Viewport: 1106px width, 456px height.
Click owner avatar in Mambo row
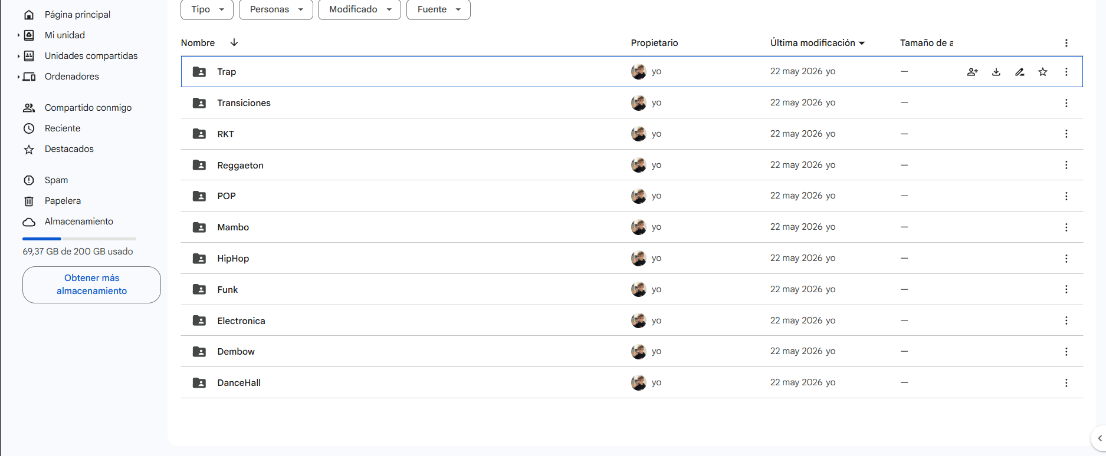(639, 227)
